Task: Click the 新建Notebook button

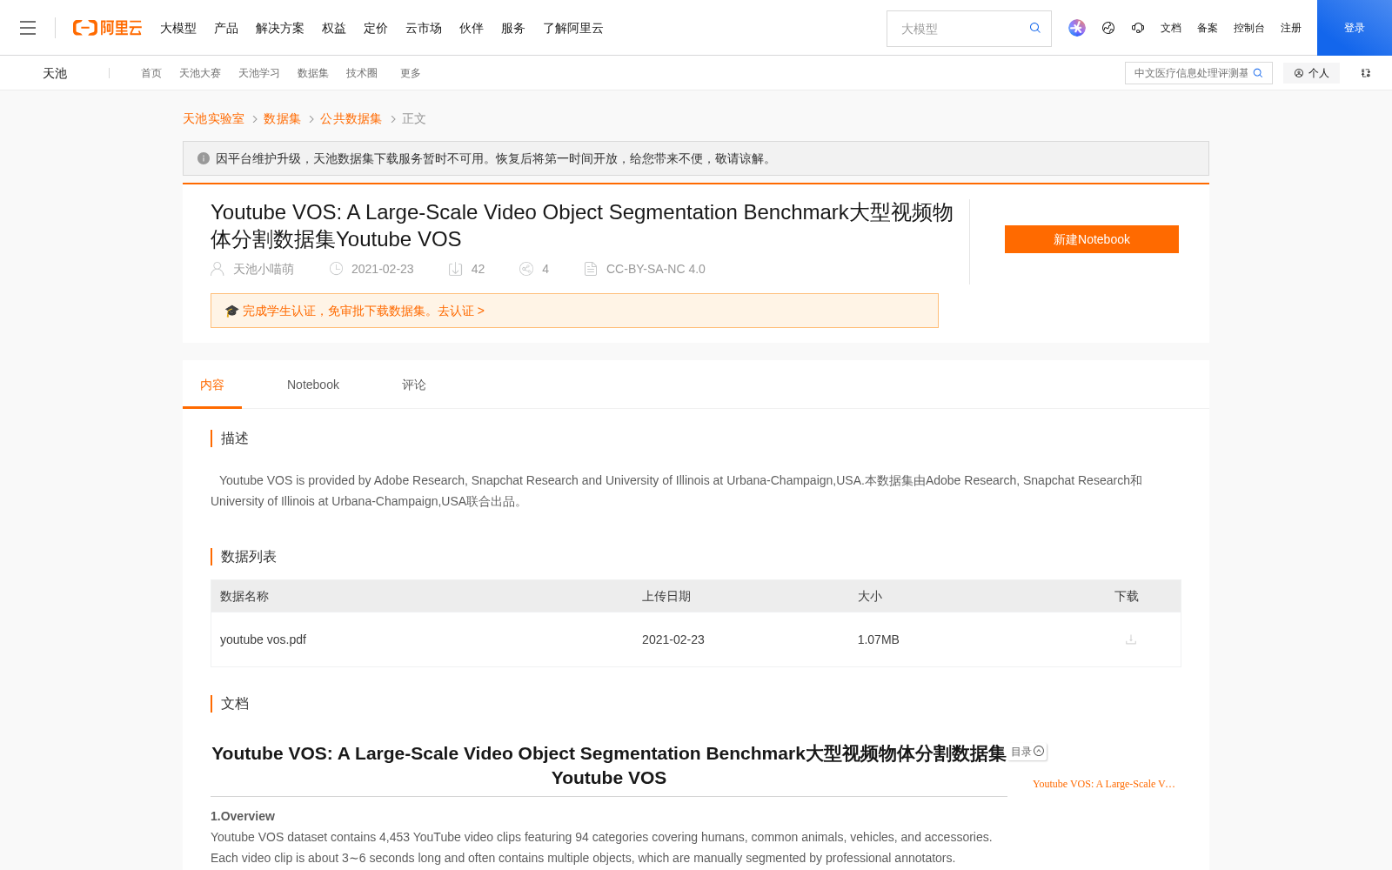Action: pyautogui.click(x=1092, y=239)
